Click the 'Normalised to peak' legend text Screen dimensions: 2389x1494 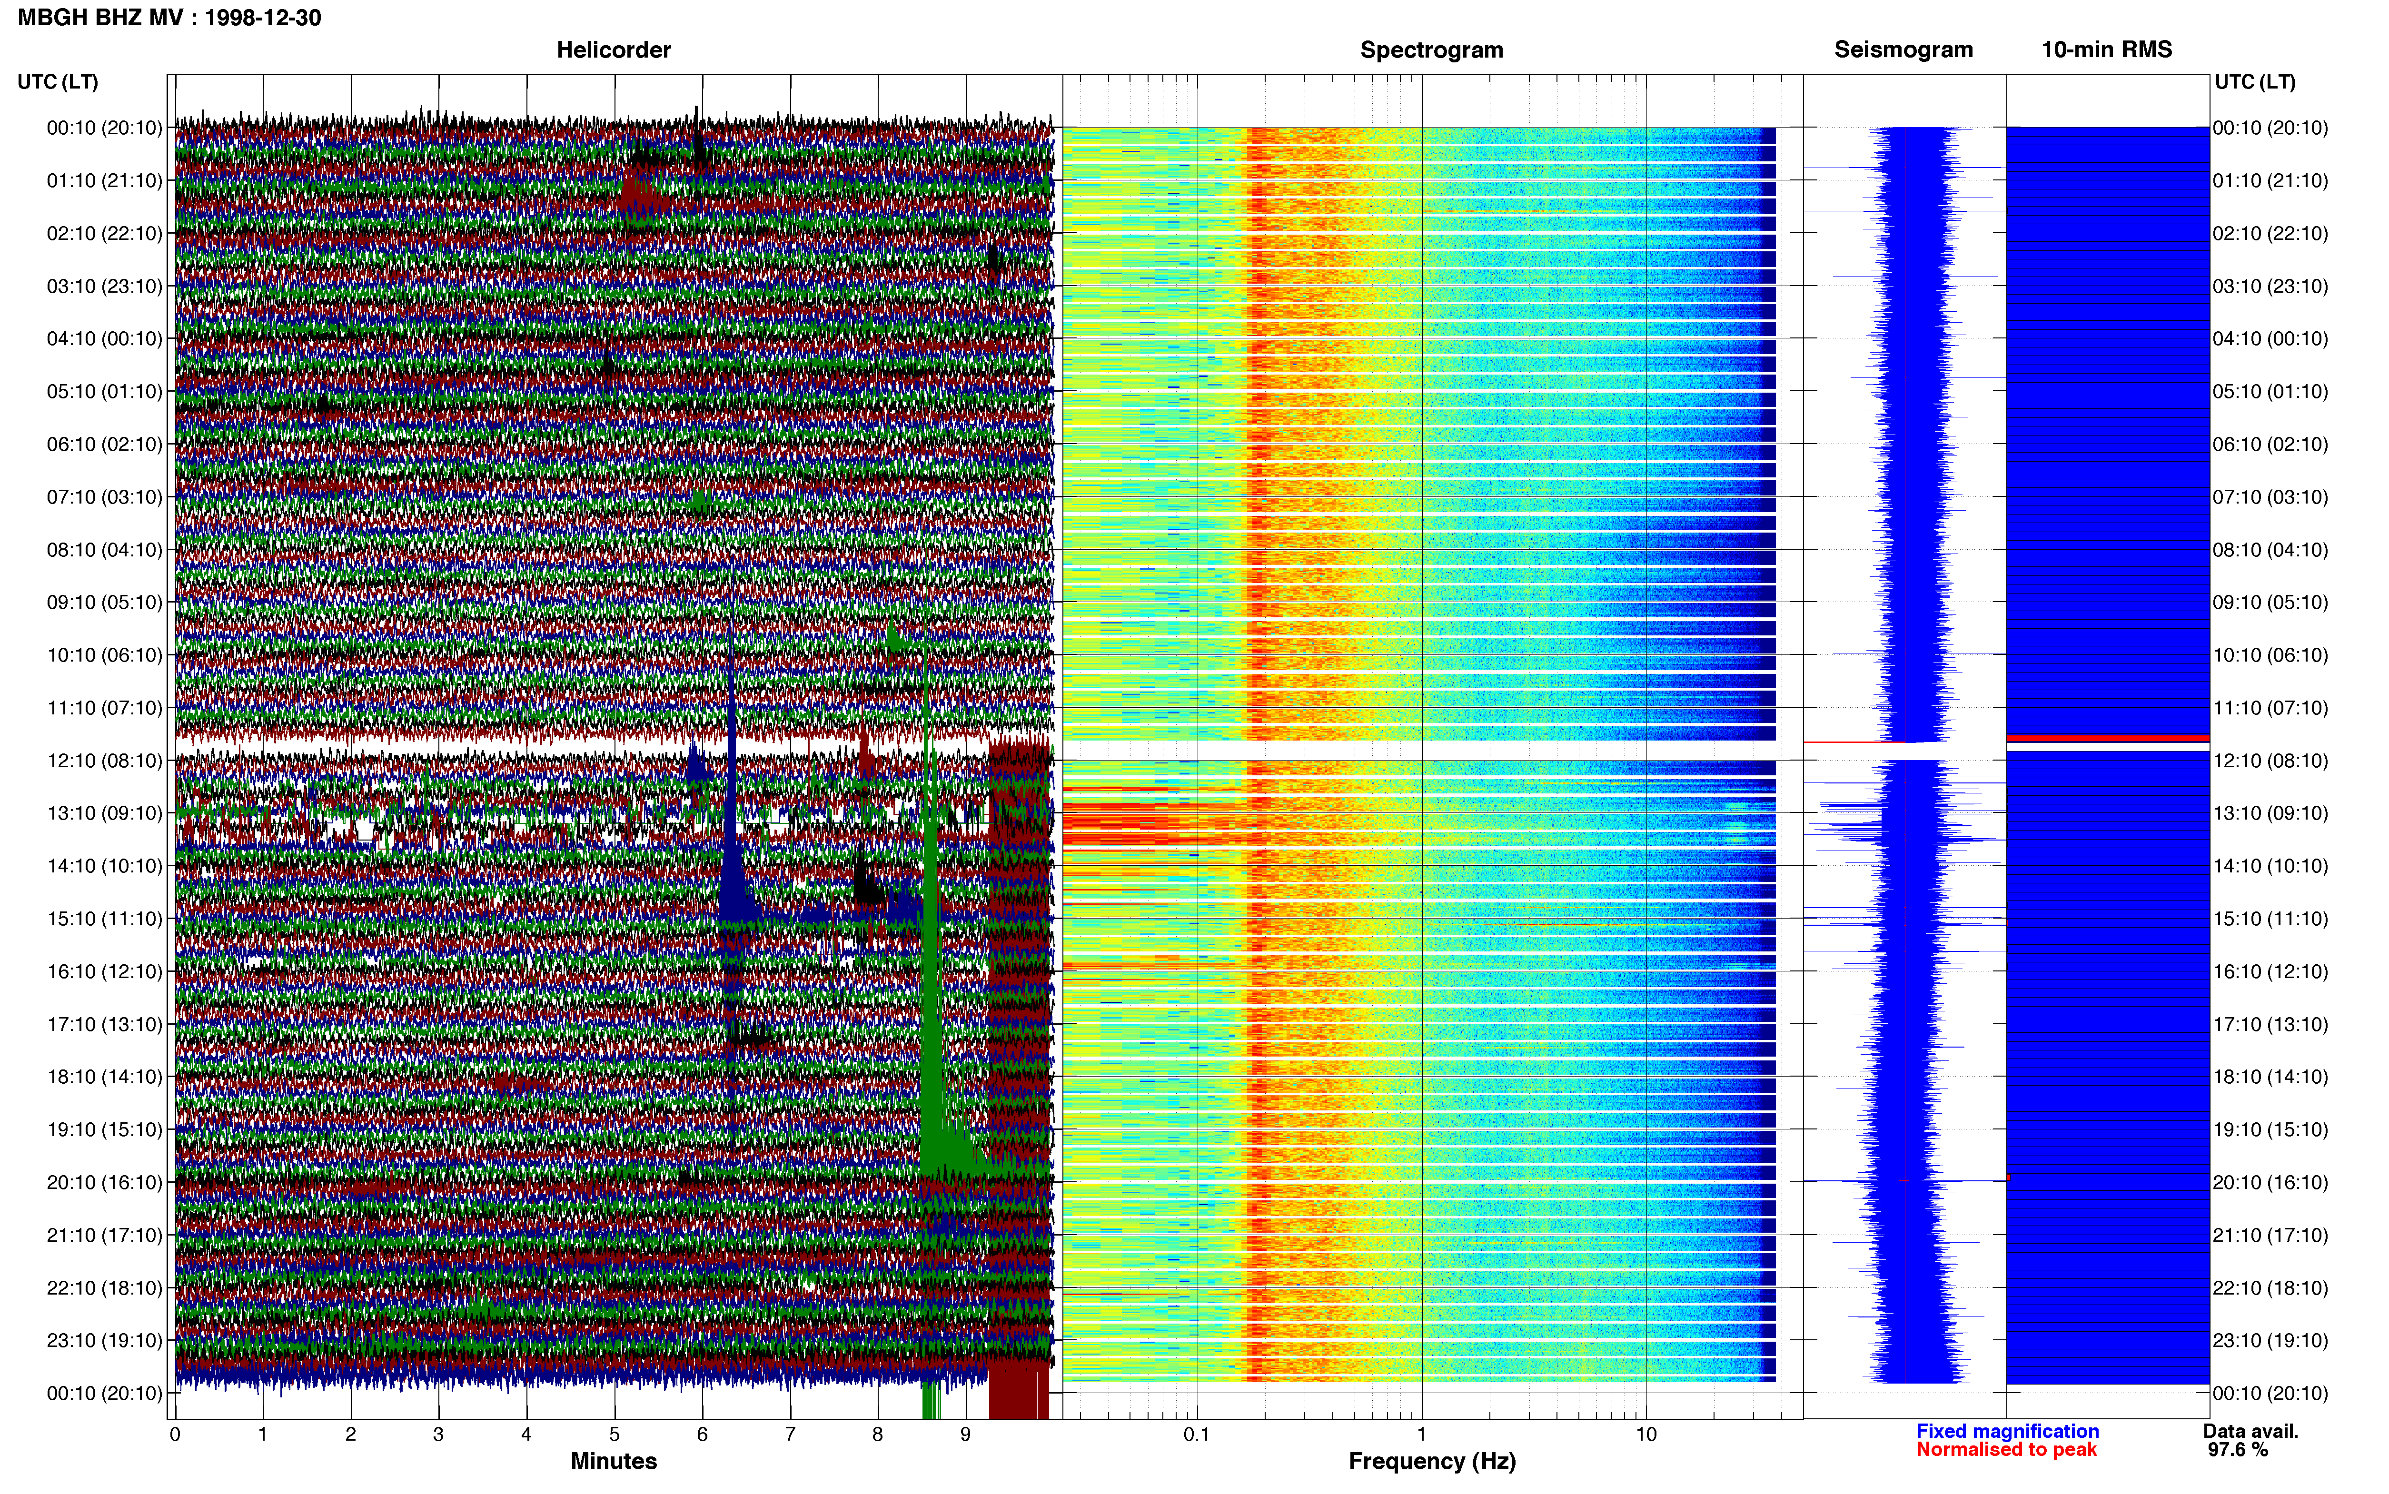[2006, 1450]
